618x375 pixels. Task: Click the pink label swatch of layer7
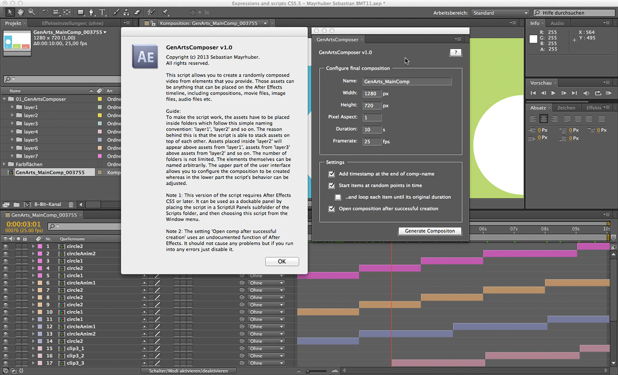100,156
